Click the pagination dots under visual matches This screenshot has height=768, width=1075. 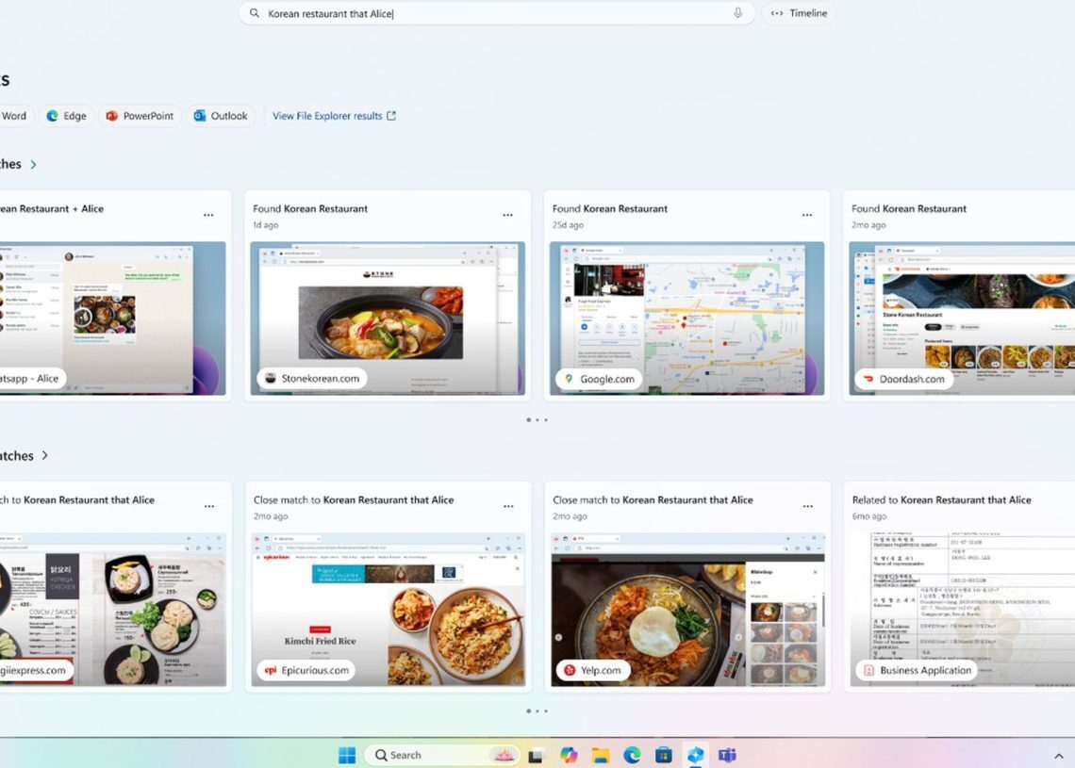pos(537,711)
